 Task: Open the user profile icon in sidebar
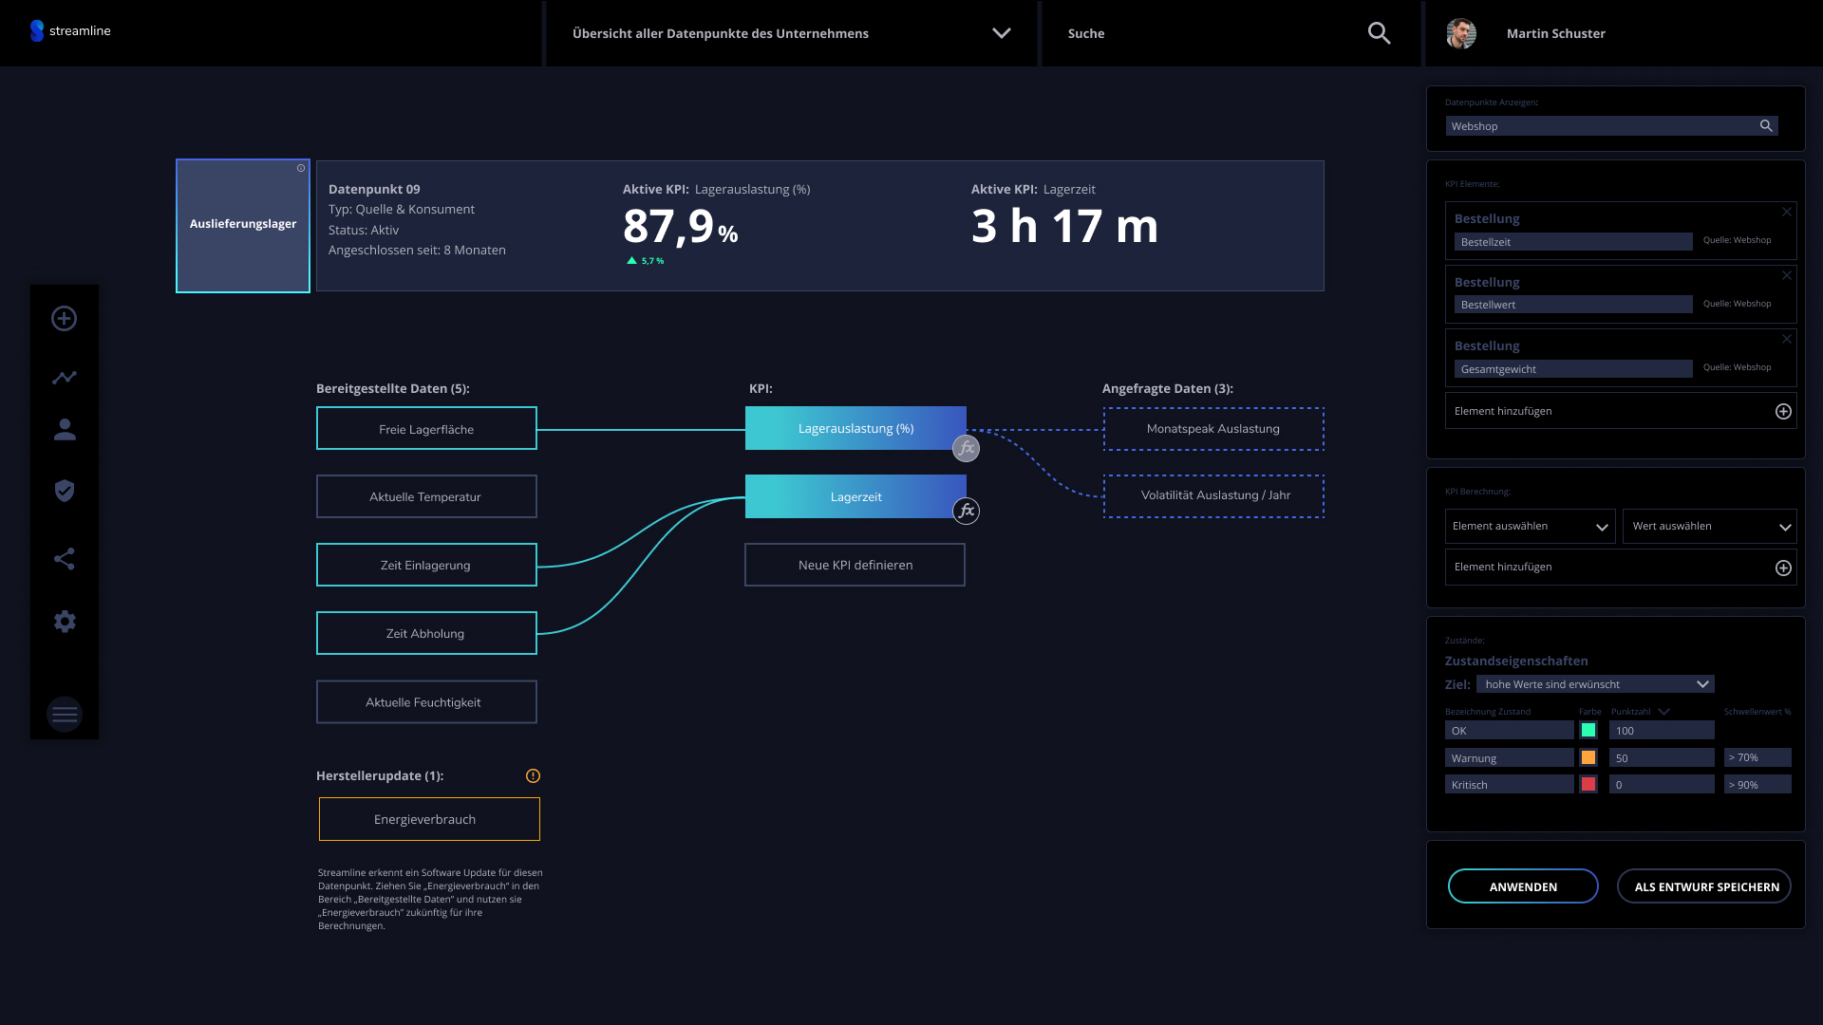tap(65, 430)
